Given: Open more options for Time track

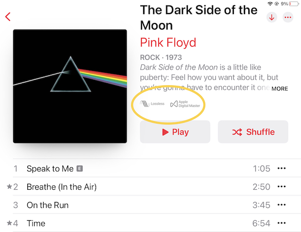Looking at the screenshot, I should 282,224.
